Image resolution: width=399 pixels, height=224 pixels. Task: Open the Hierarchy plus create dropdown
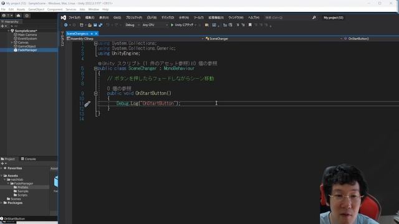[x=4, y=26]
